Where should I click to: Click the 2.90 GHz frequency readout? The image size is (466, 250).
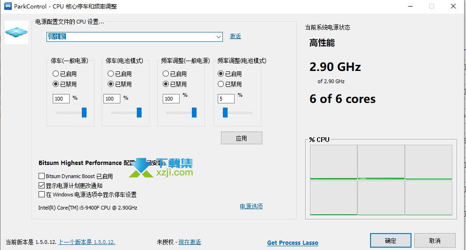point(335,67)
